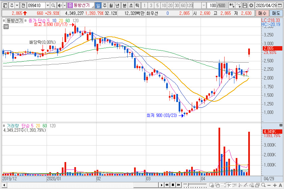Open the market type dropdown next to 주
Viewport: 284px width, 189px height.
click(17, 5)
